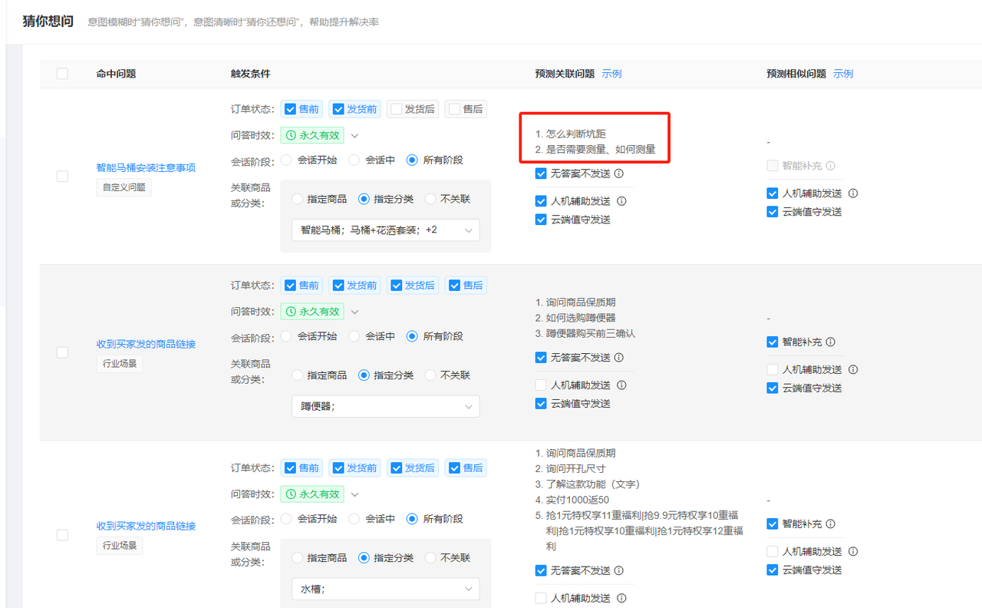Click 触发条件 column header
Screen dimensions: 982x608
coord(251,74)
